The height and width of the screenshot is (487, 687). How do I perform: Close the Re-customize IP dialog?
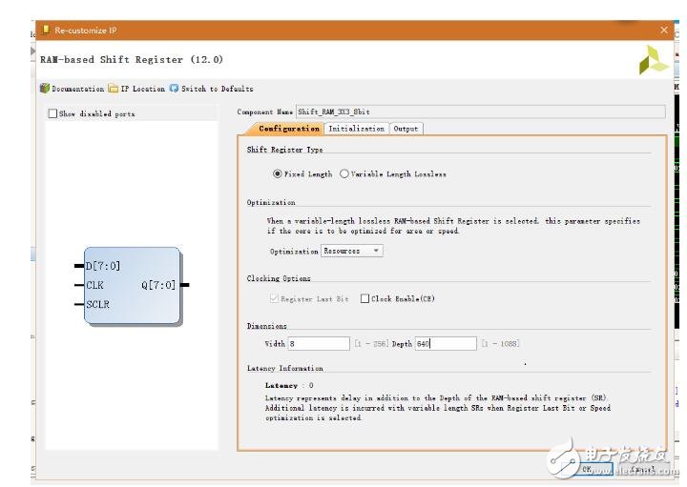[x=664, y=30]
